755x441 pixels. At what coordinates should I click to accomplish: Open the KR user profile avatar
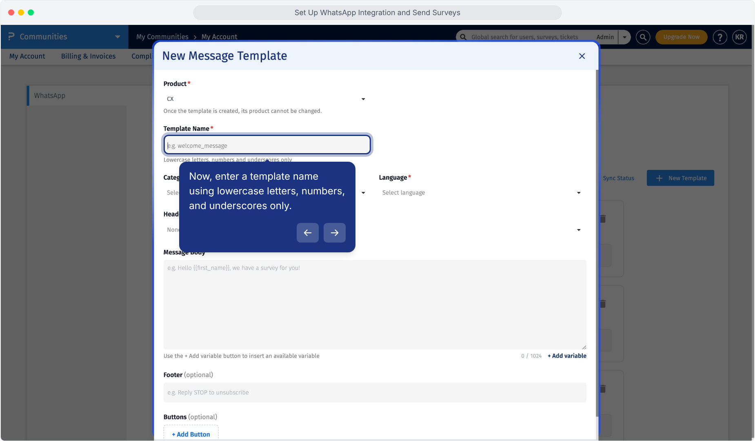tap(739, 37)
